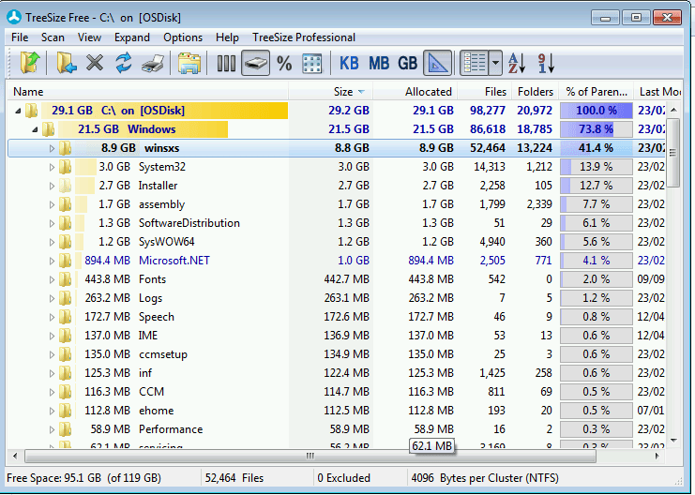This screenshot has height=495, width=695.
Task: Open the Expand menu
Action: (132, 37)
